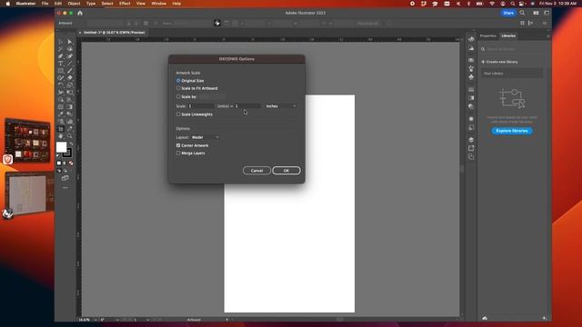Open the Libraries panel options menu
The width and height of the screenshot is (582, 327).
[x=548, y=36]
